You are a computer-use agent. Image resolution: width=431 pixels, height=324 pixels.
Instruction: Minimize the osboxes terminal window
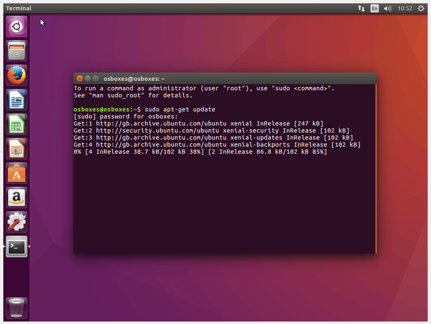click(x=88, y=79)
